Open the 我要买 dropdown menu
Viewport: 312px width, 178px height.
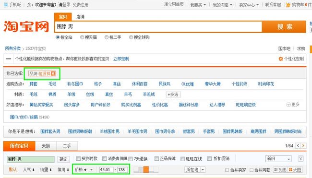[x=198, y=5]
